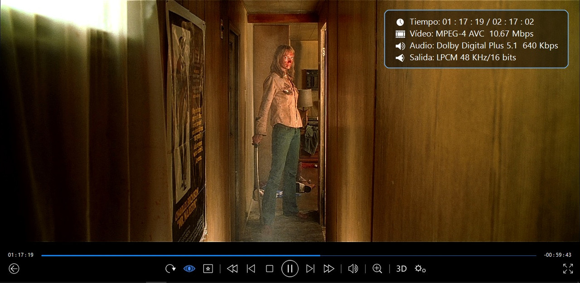Open player settings gears
This screenshot has height=283, width=580.
coord(420,269)
